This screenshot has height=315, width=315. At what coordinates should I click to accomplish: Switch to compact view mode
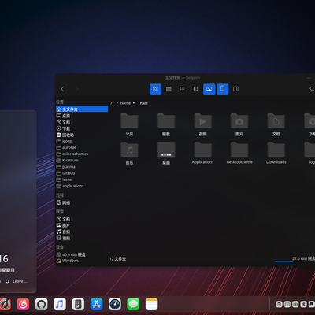[169, 89]
